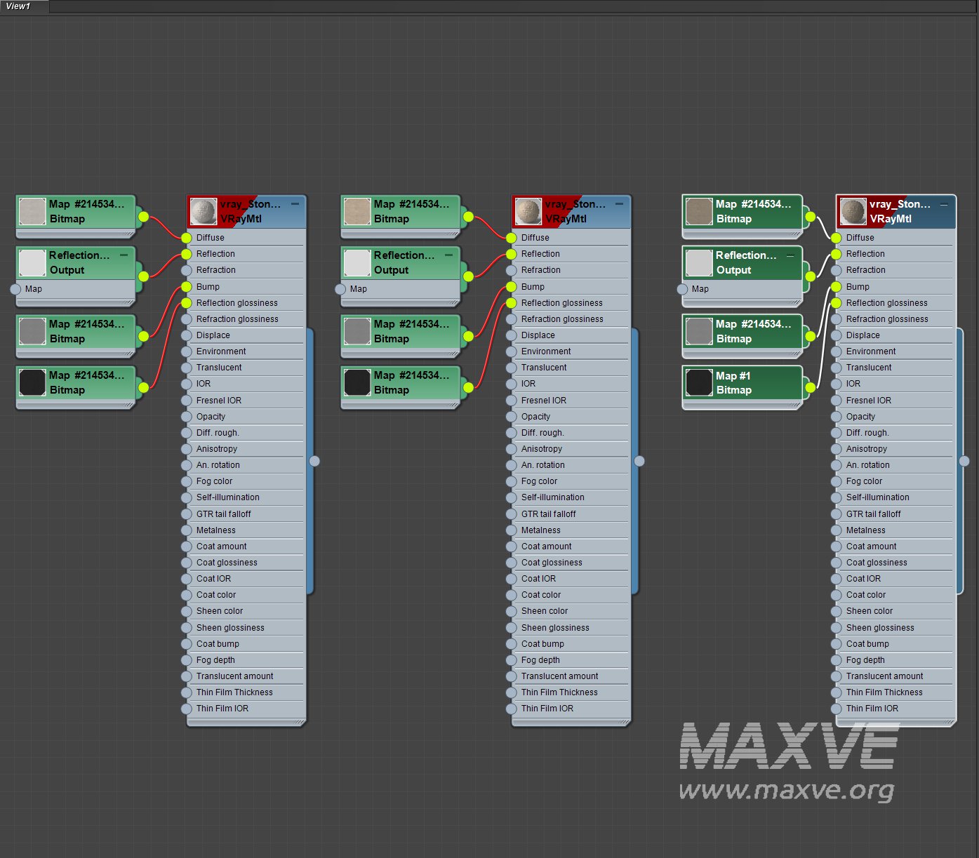
Task: Select the rightmost Reflection Output node title
Action: coord(745,255)
